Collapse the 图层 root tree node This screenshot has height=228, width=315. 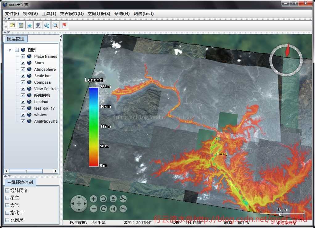tap(10, 50)
